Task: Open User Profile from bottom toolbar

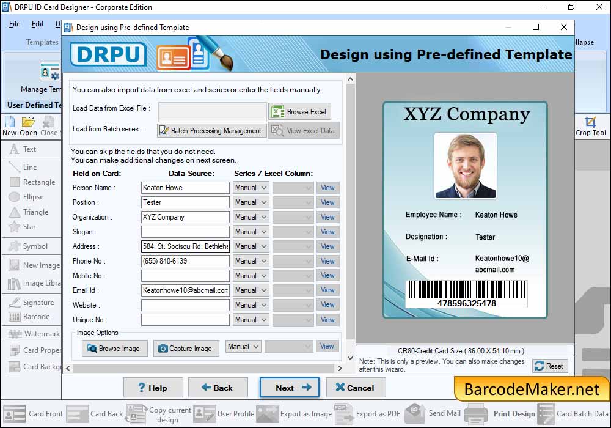Action: [224, 413]
